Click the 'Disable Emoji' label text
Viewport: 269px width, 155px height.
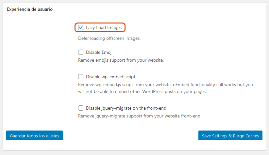tap(99, 52)
